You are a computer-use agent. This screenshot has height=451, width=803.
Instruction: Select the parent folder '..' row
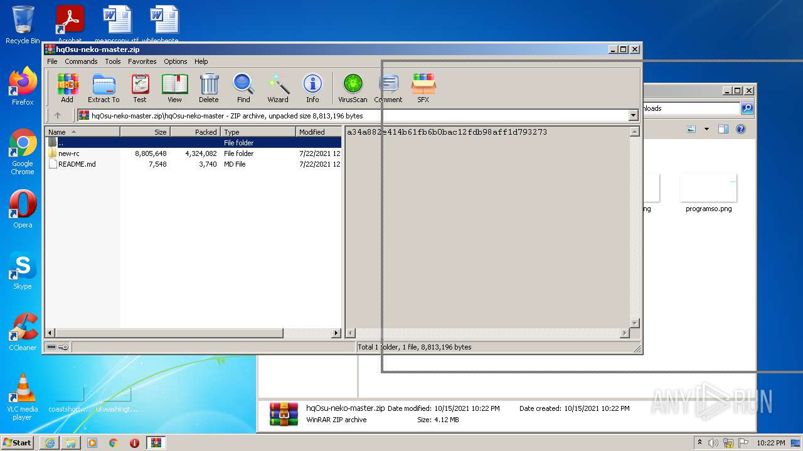[x=193, y=143]
